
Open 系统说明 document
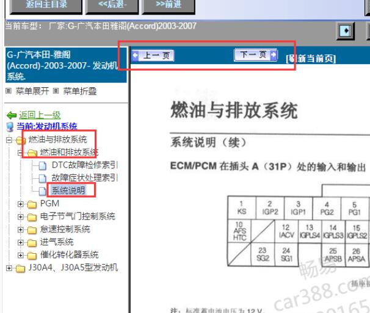(68, 190)
